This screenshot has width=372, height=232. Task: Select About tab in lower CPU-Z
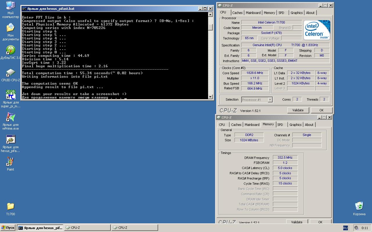(x=309, y=125)
